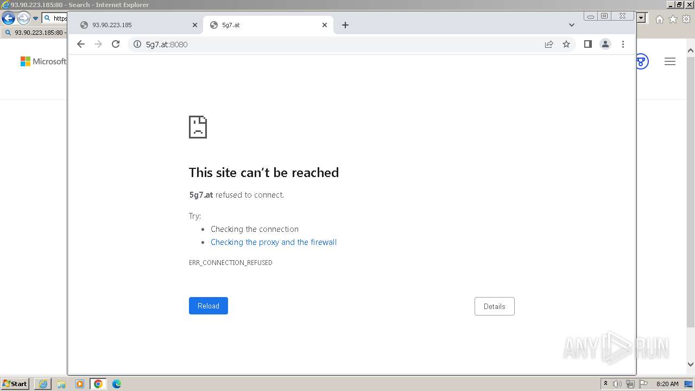Switch to the 93.90.223.185 tab
Screen dimensions: 695x391
(x=136, y=25)
